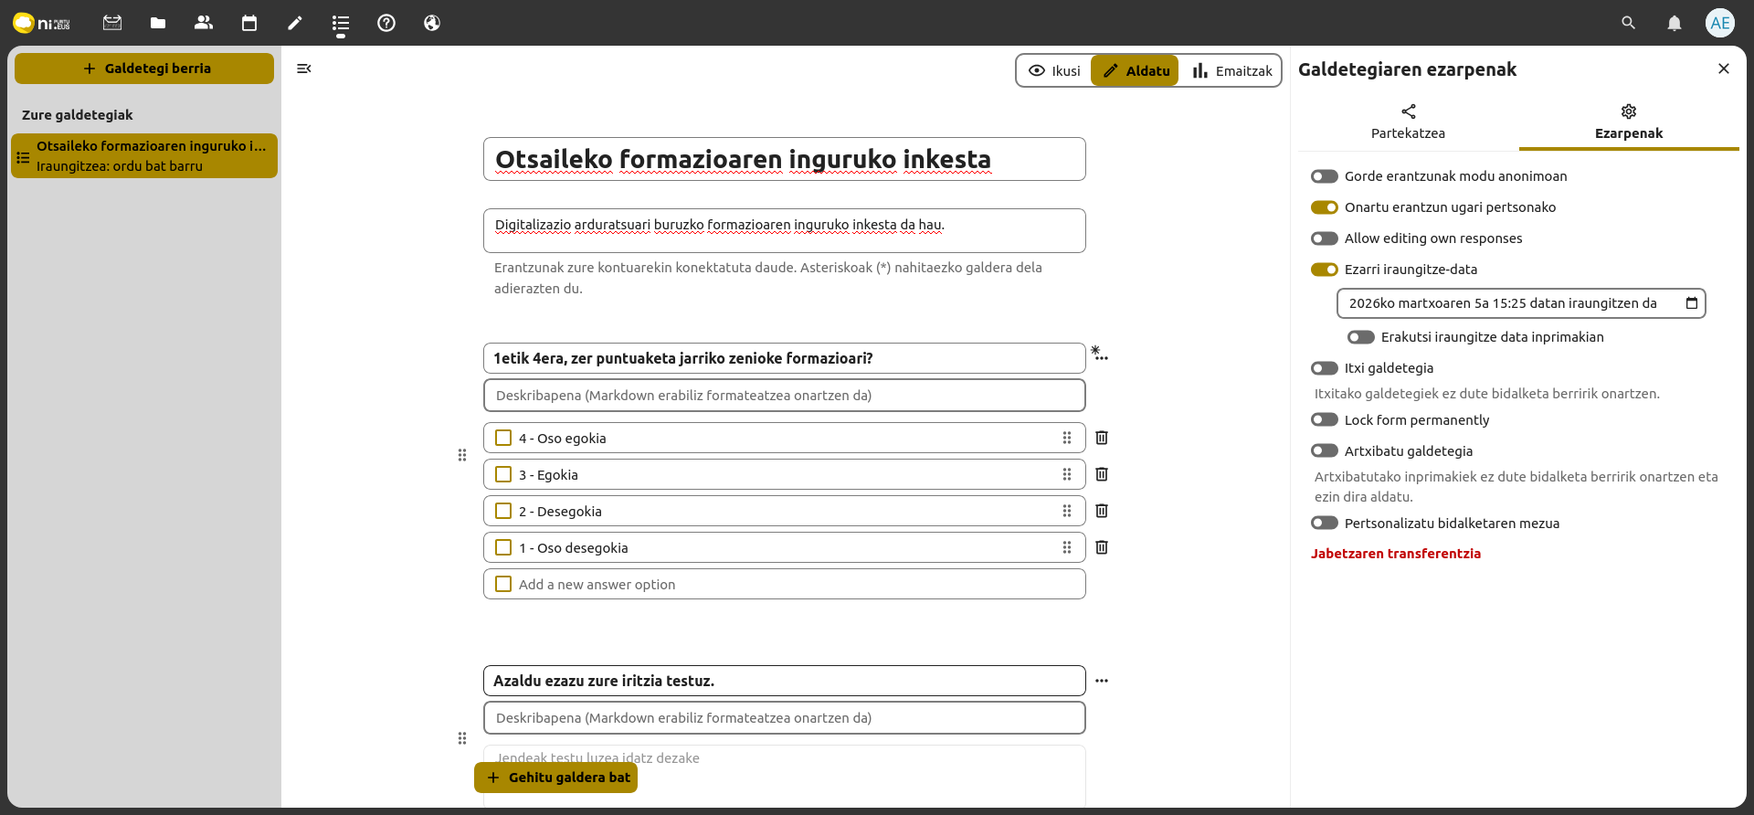Switch to the Partekatzea tab
This screenshot has width=1754, height=815.
[x=1408, y=122]
